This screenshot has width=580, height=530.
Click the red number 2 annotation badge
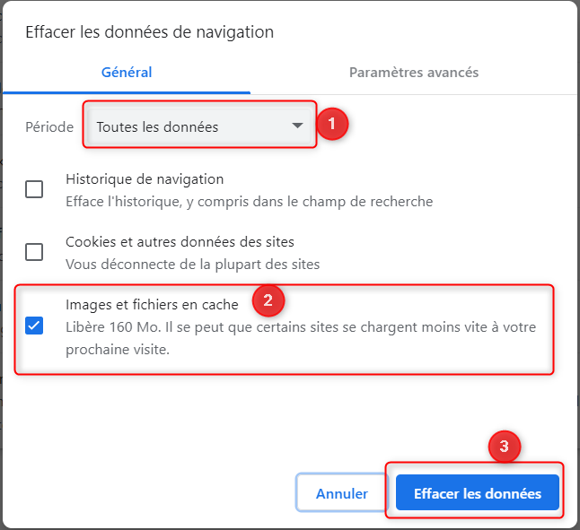point(268,300)
